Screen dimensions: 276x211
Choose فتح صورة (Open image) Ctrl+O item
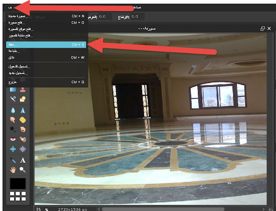pos(46,23)
